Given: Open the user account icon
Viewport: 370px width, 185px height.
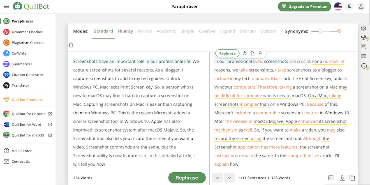Looking at the screenshot, I should (361, 7).
